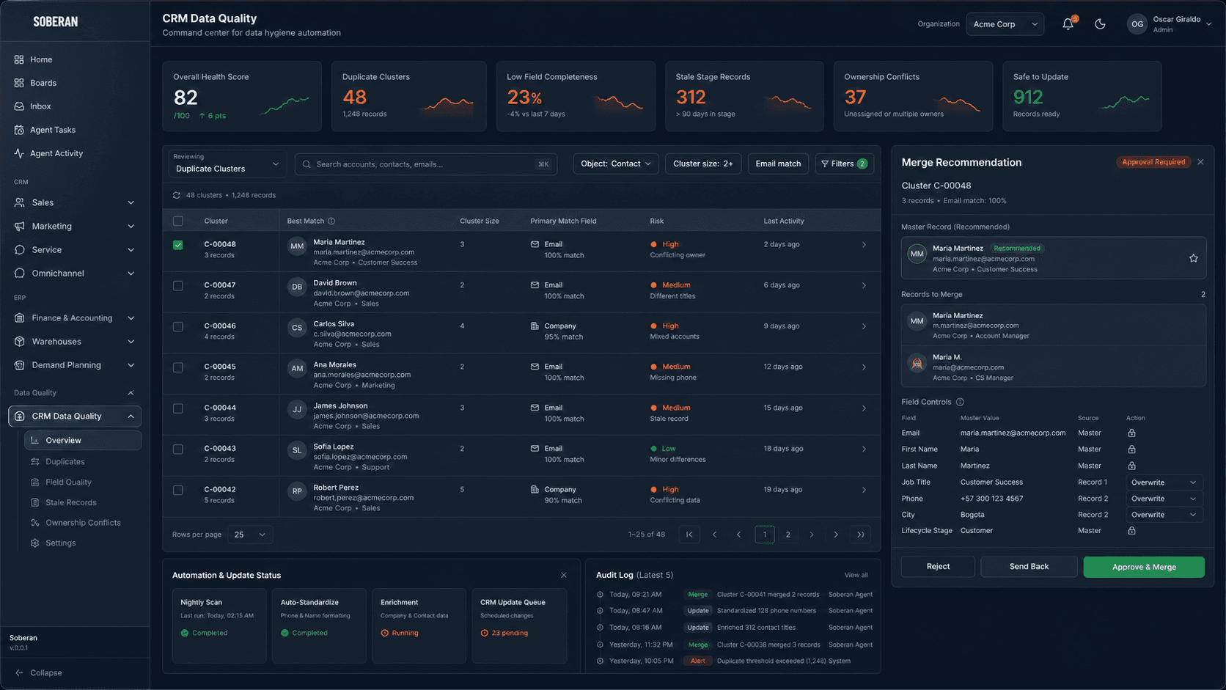This screenshot has width=1226, height=690.
Task: Toggle the Email match filter
Action: tap(778, 164)
